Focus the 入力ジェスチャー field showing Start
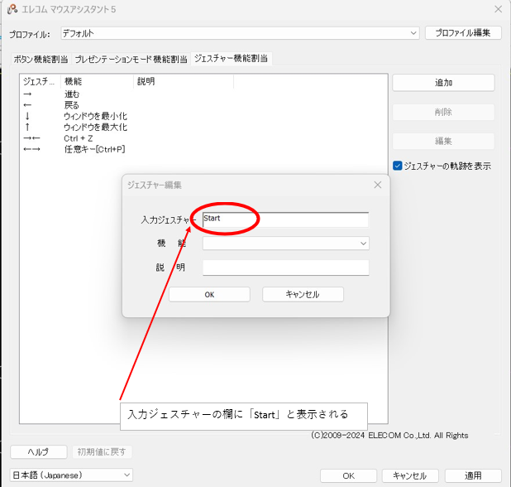The height and width of the screenshot is (487, 511). (x=285, y=219)
